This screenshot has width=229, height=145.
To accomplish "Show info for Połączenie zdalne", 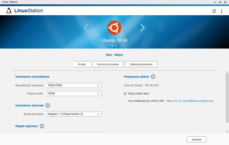I will 153,77.
